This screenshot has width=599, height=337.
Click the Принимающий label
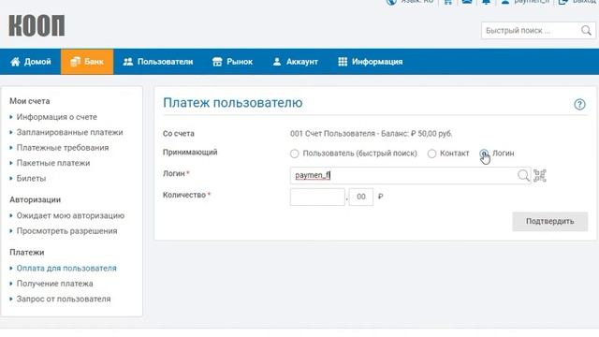click(x=190, y=152)
